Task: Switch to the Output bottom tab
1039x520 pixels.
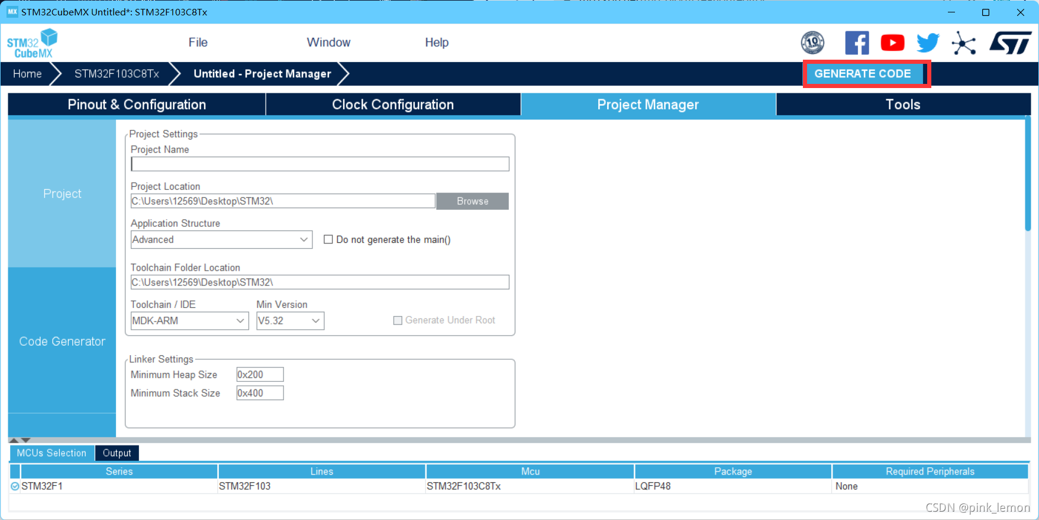Action: (x=117, y=453)
